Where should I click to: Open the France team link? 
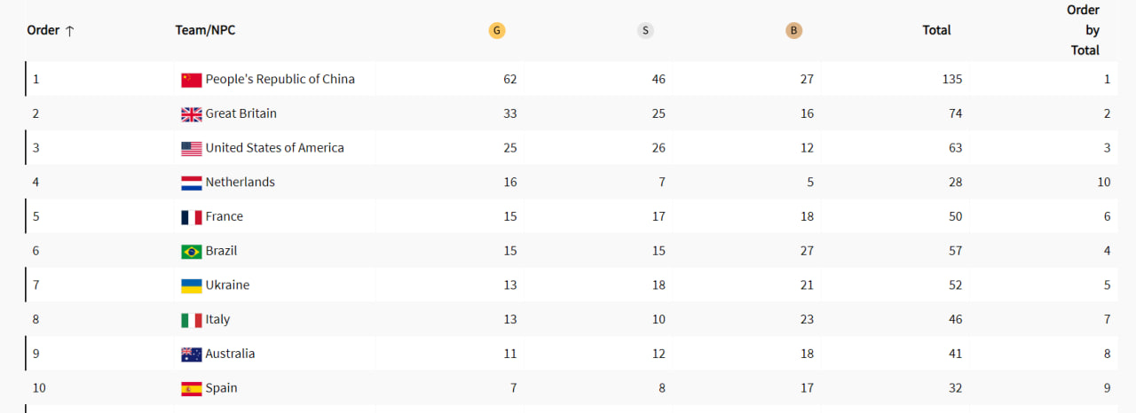click(225, 216)
